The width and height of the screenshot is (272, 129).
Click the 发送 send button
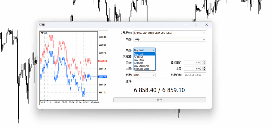coord(160,100)
